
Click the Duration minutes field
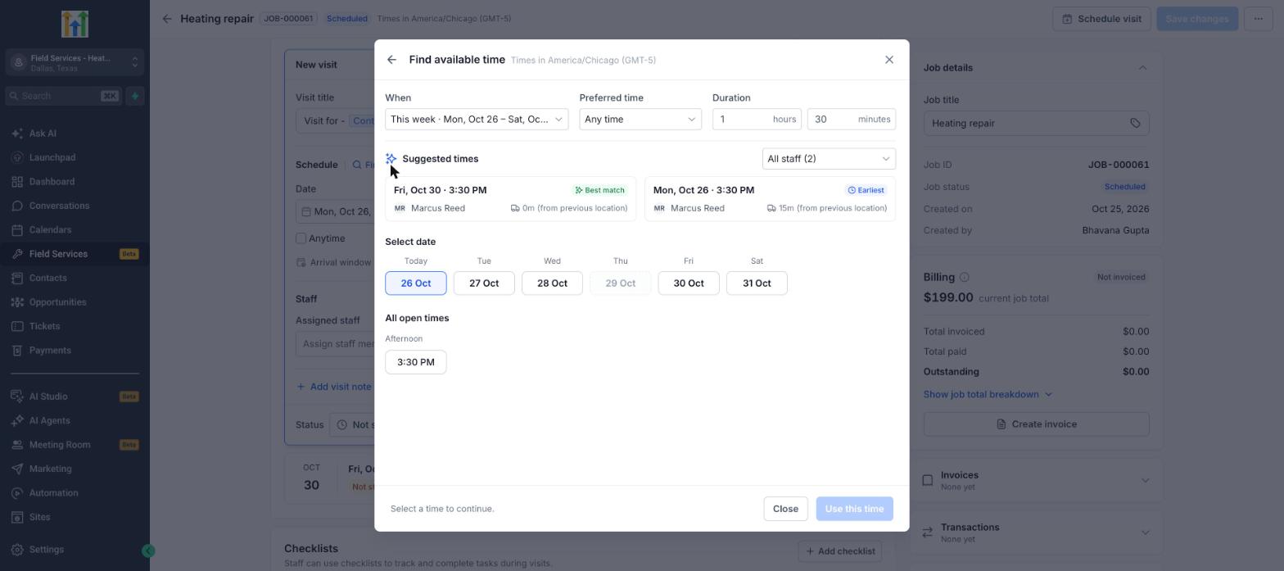point(852,120)
